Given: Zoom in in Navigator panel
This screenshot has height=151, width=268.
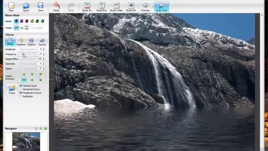Looking at the screenshot, I should click(41, 129).
